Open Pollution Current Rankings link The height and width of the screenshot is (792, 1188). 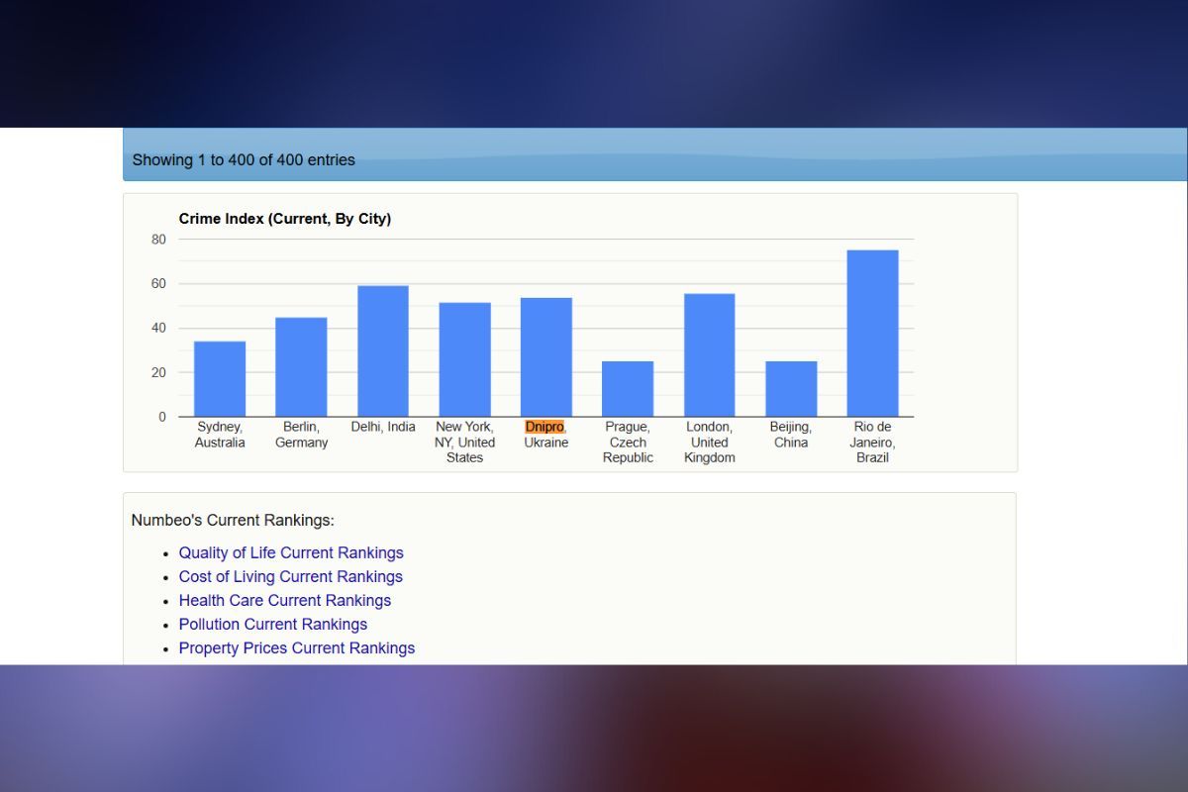(x=272, y=624)
